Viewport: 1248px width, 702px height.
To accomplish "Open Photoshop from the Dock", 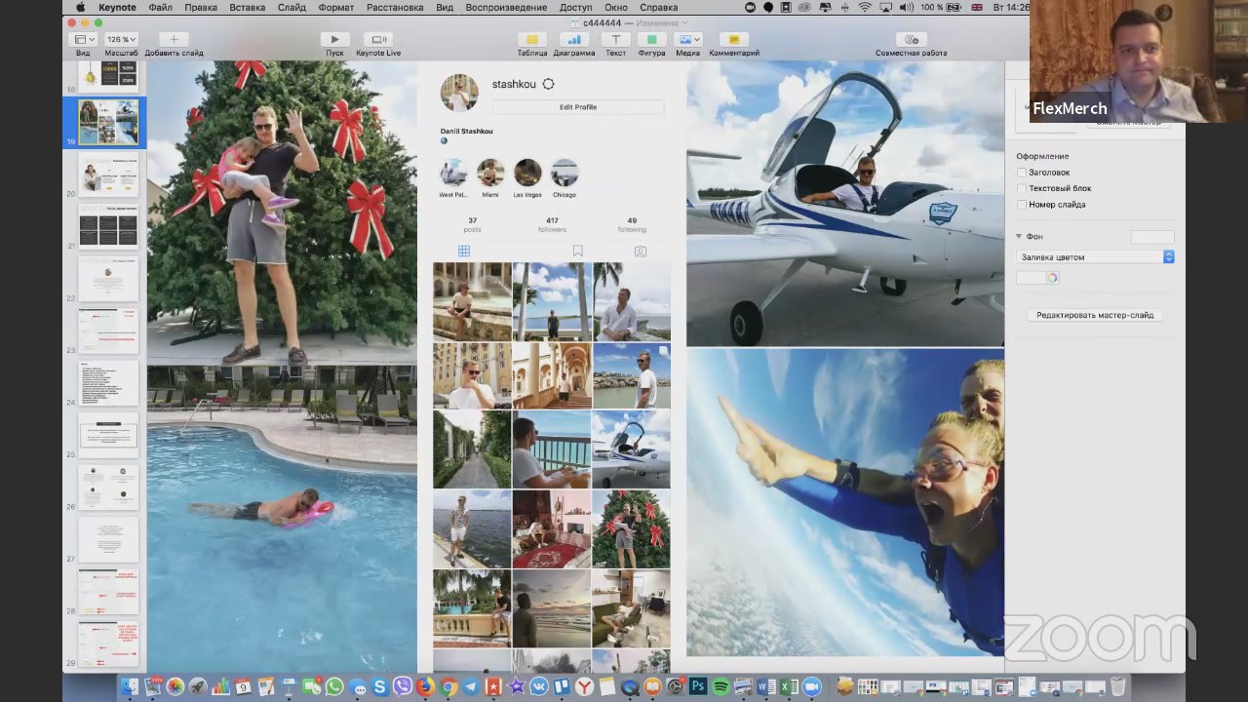I will [x=697, y=686].
